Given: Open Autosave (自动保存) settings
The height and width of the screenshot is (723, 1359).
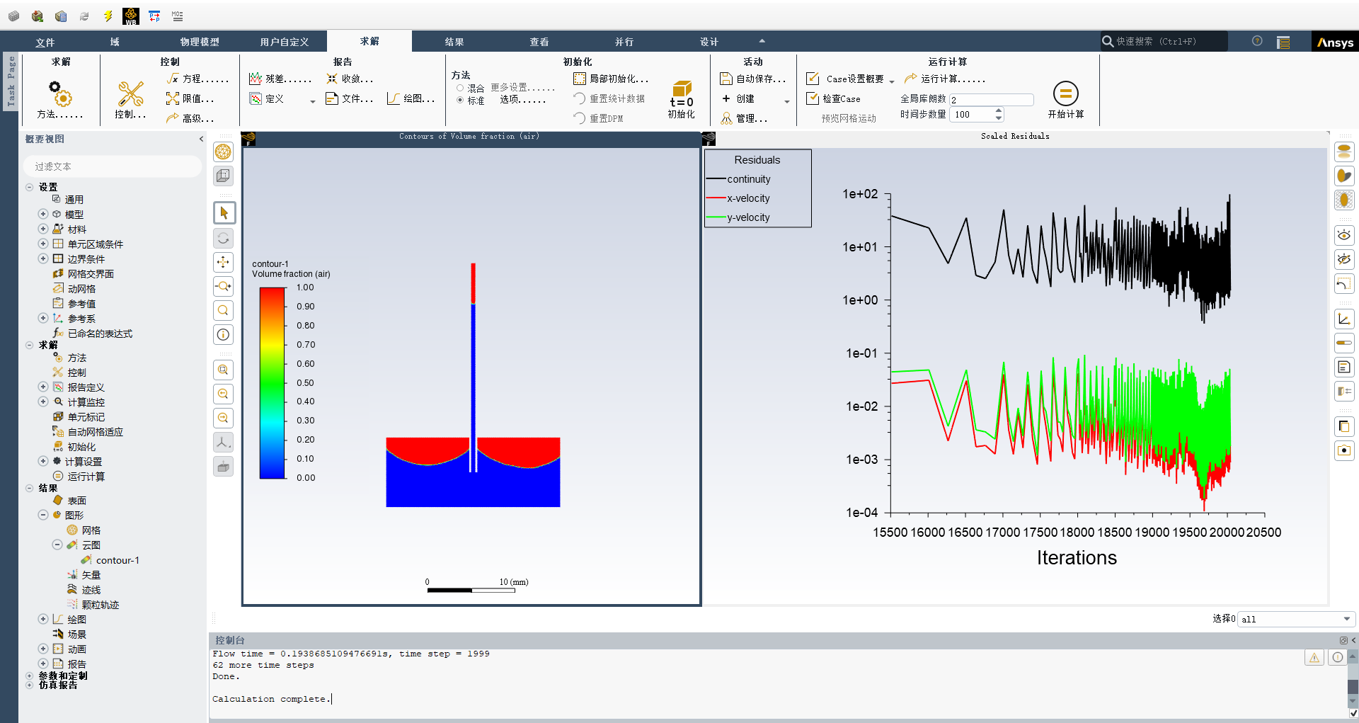Looking at the screenshot, I should tap(752, 79).
